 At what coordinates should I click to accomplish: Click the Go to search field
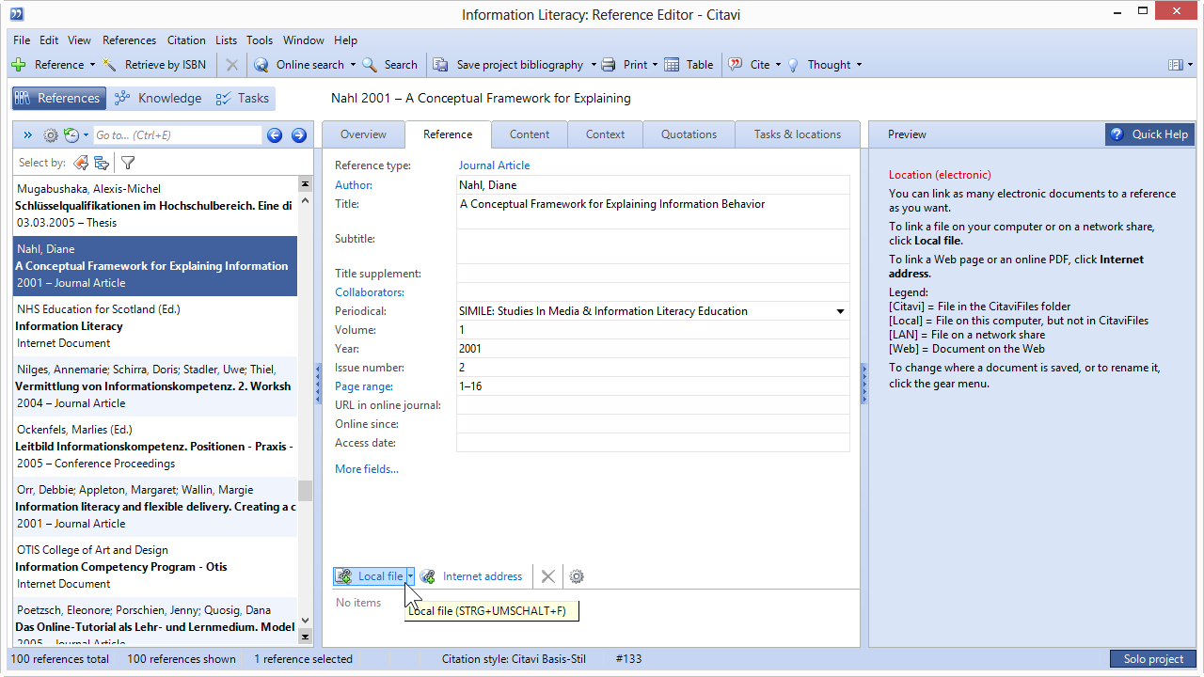[177, 135]
